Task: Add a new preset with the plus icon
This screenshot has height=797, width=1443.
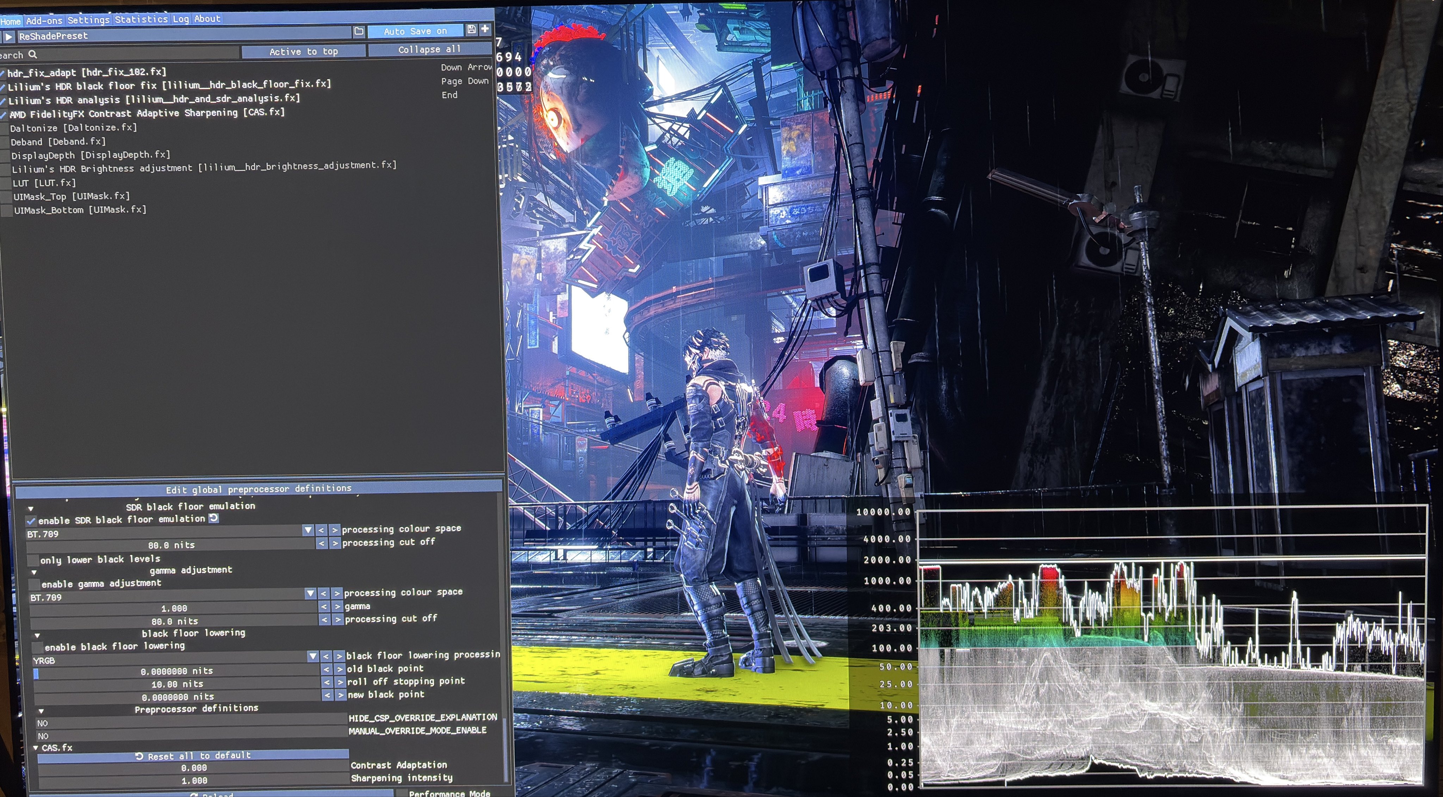Action: coord(484,29)
